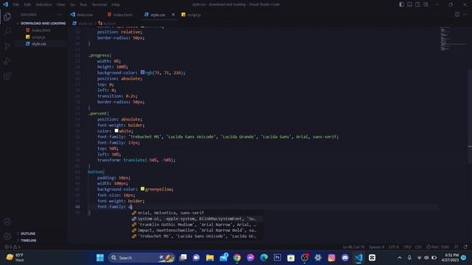
Task: Expand the OUTLINE section
Action: click(28, 233)
